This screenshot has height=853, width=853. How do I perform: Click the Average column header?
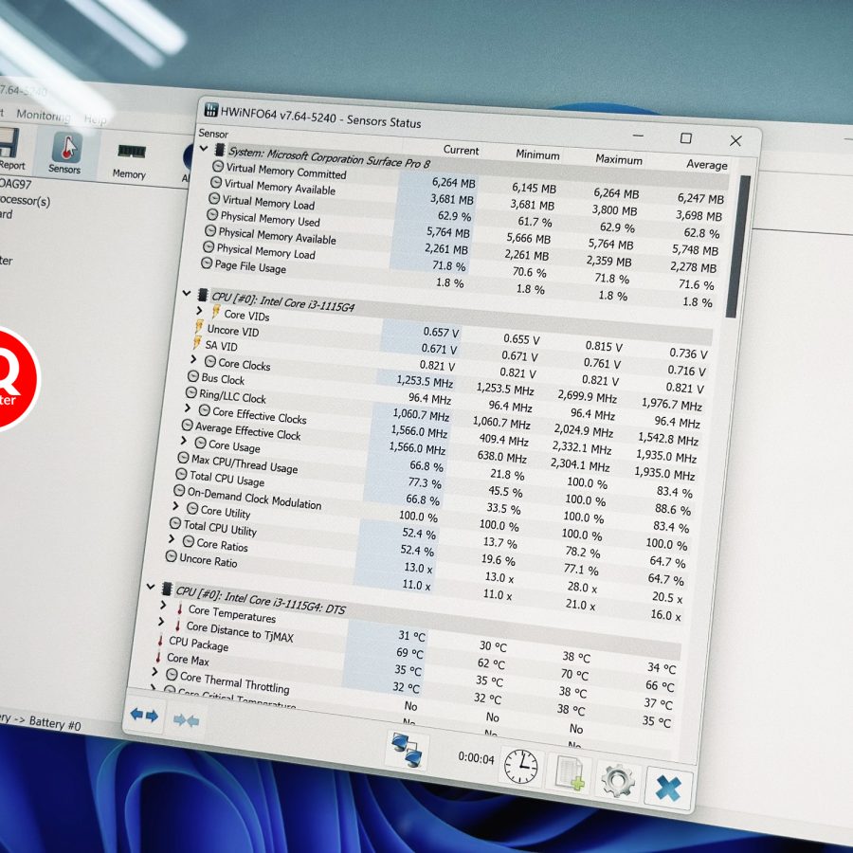(x=707, y=164)
